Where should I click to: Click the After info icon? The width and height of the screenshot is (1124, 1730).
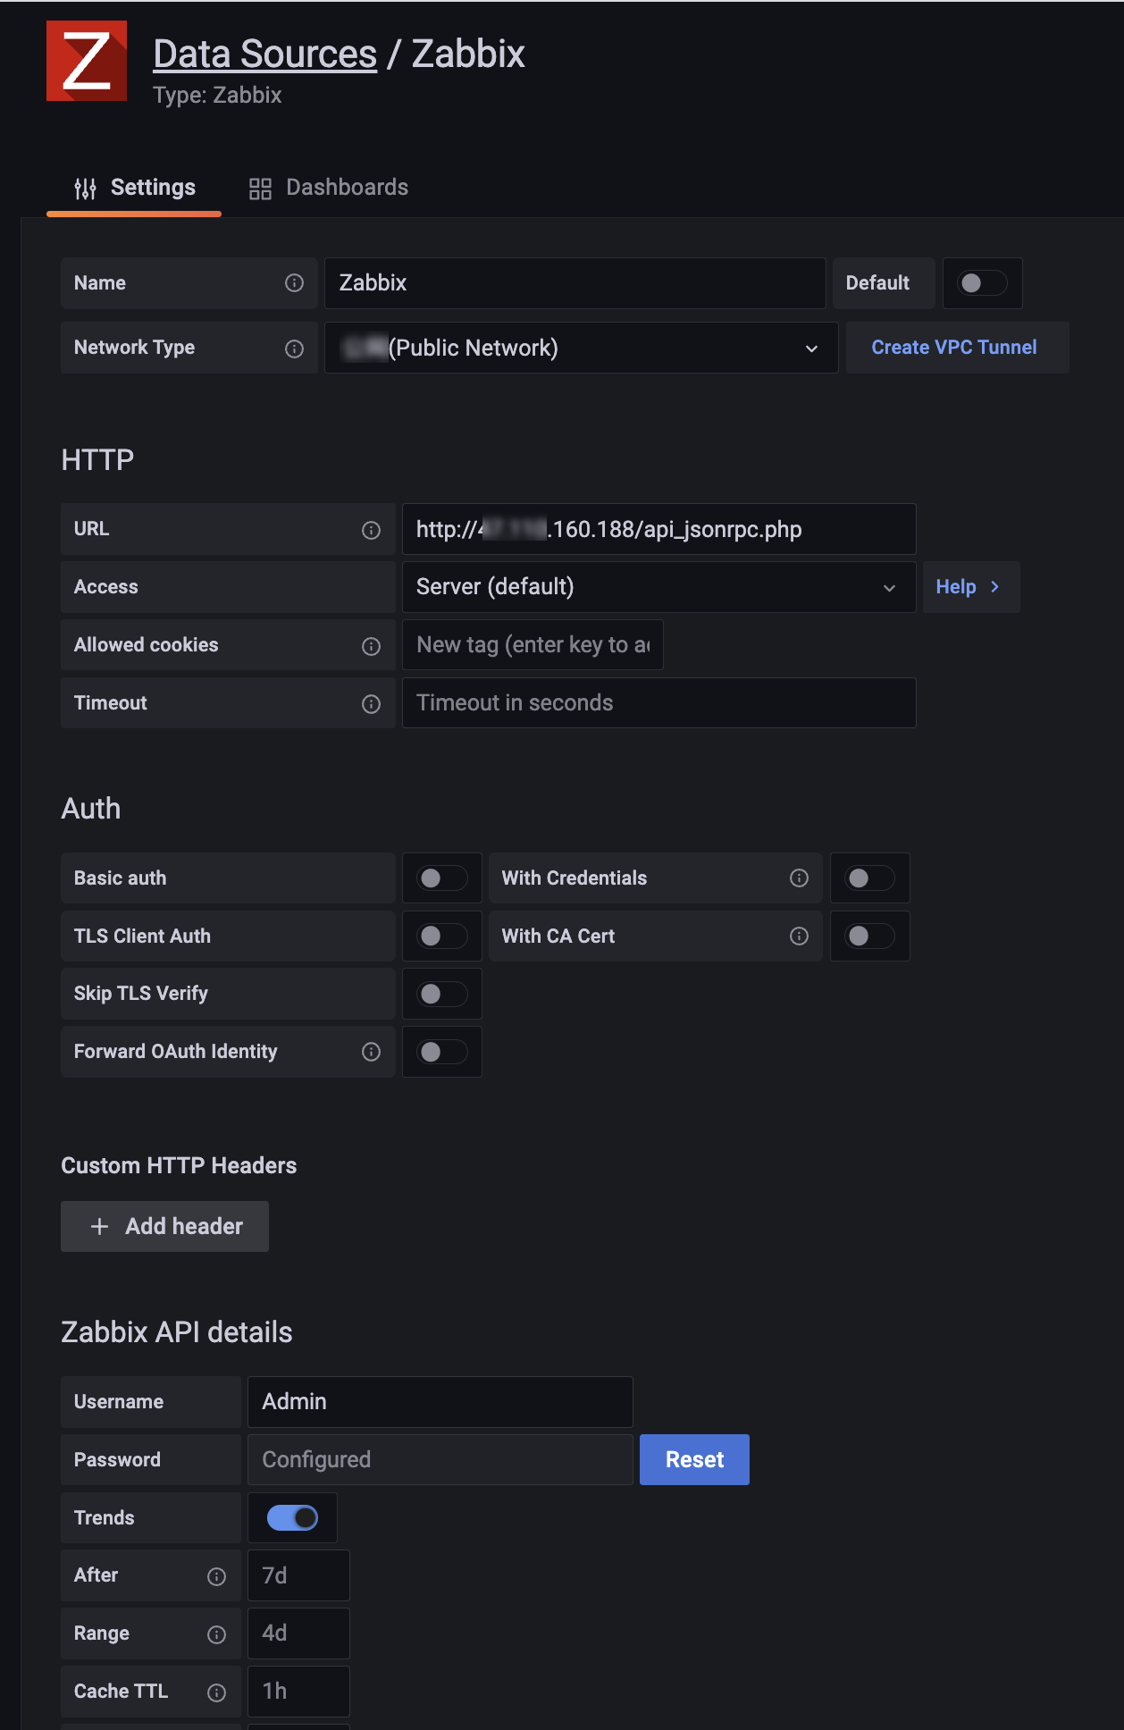pyautogui.click(x=216, y=1576)
